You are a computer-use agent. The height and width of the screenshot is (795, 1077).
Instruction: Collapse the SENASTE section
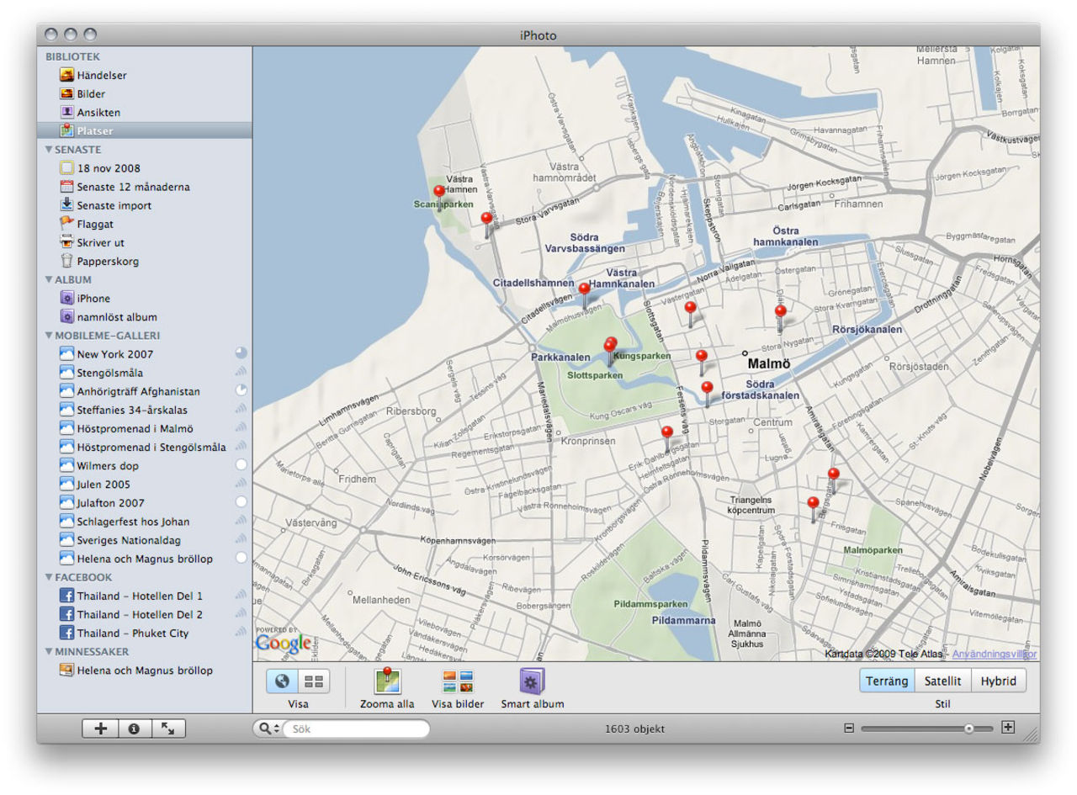tap(49, 150)
